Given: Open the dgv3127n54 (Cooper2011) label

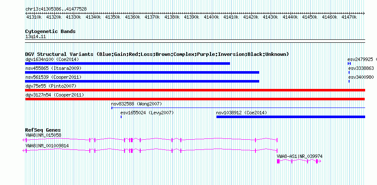Looking at the screenshot, I should coord(55,95).
